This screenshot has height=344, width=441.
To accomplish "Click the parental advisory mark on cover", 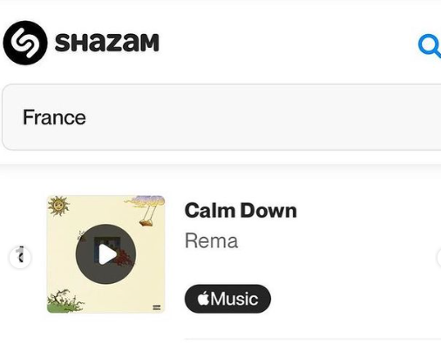I will point(157,307).
